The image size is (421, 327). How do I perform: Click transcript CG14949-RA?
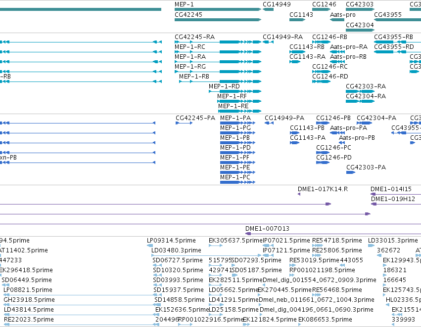[x=268, y=42]
